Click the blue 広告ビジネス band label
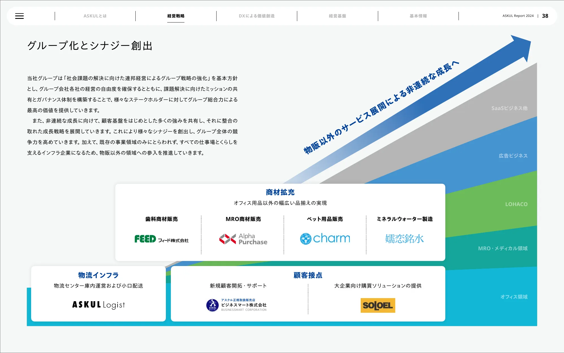Viewport: 564px width, 353px height. pos(513,156)
